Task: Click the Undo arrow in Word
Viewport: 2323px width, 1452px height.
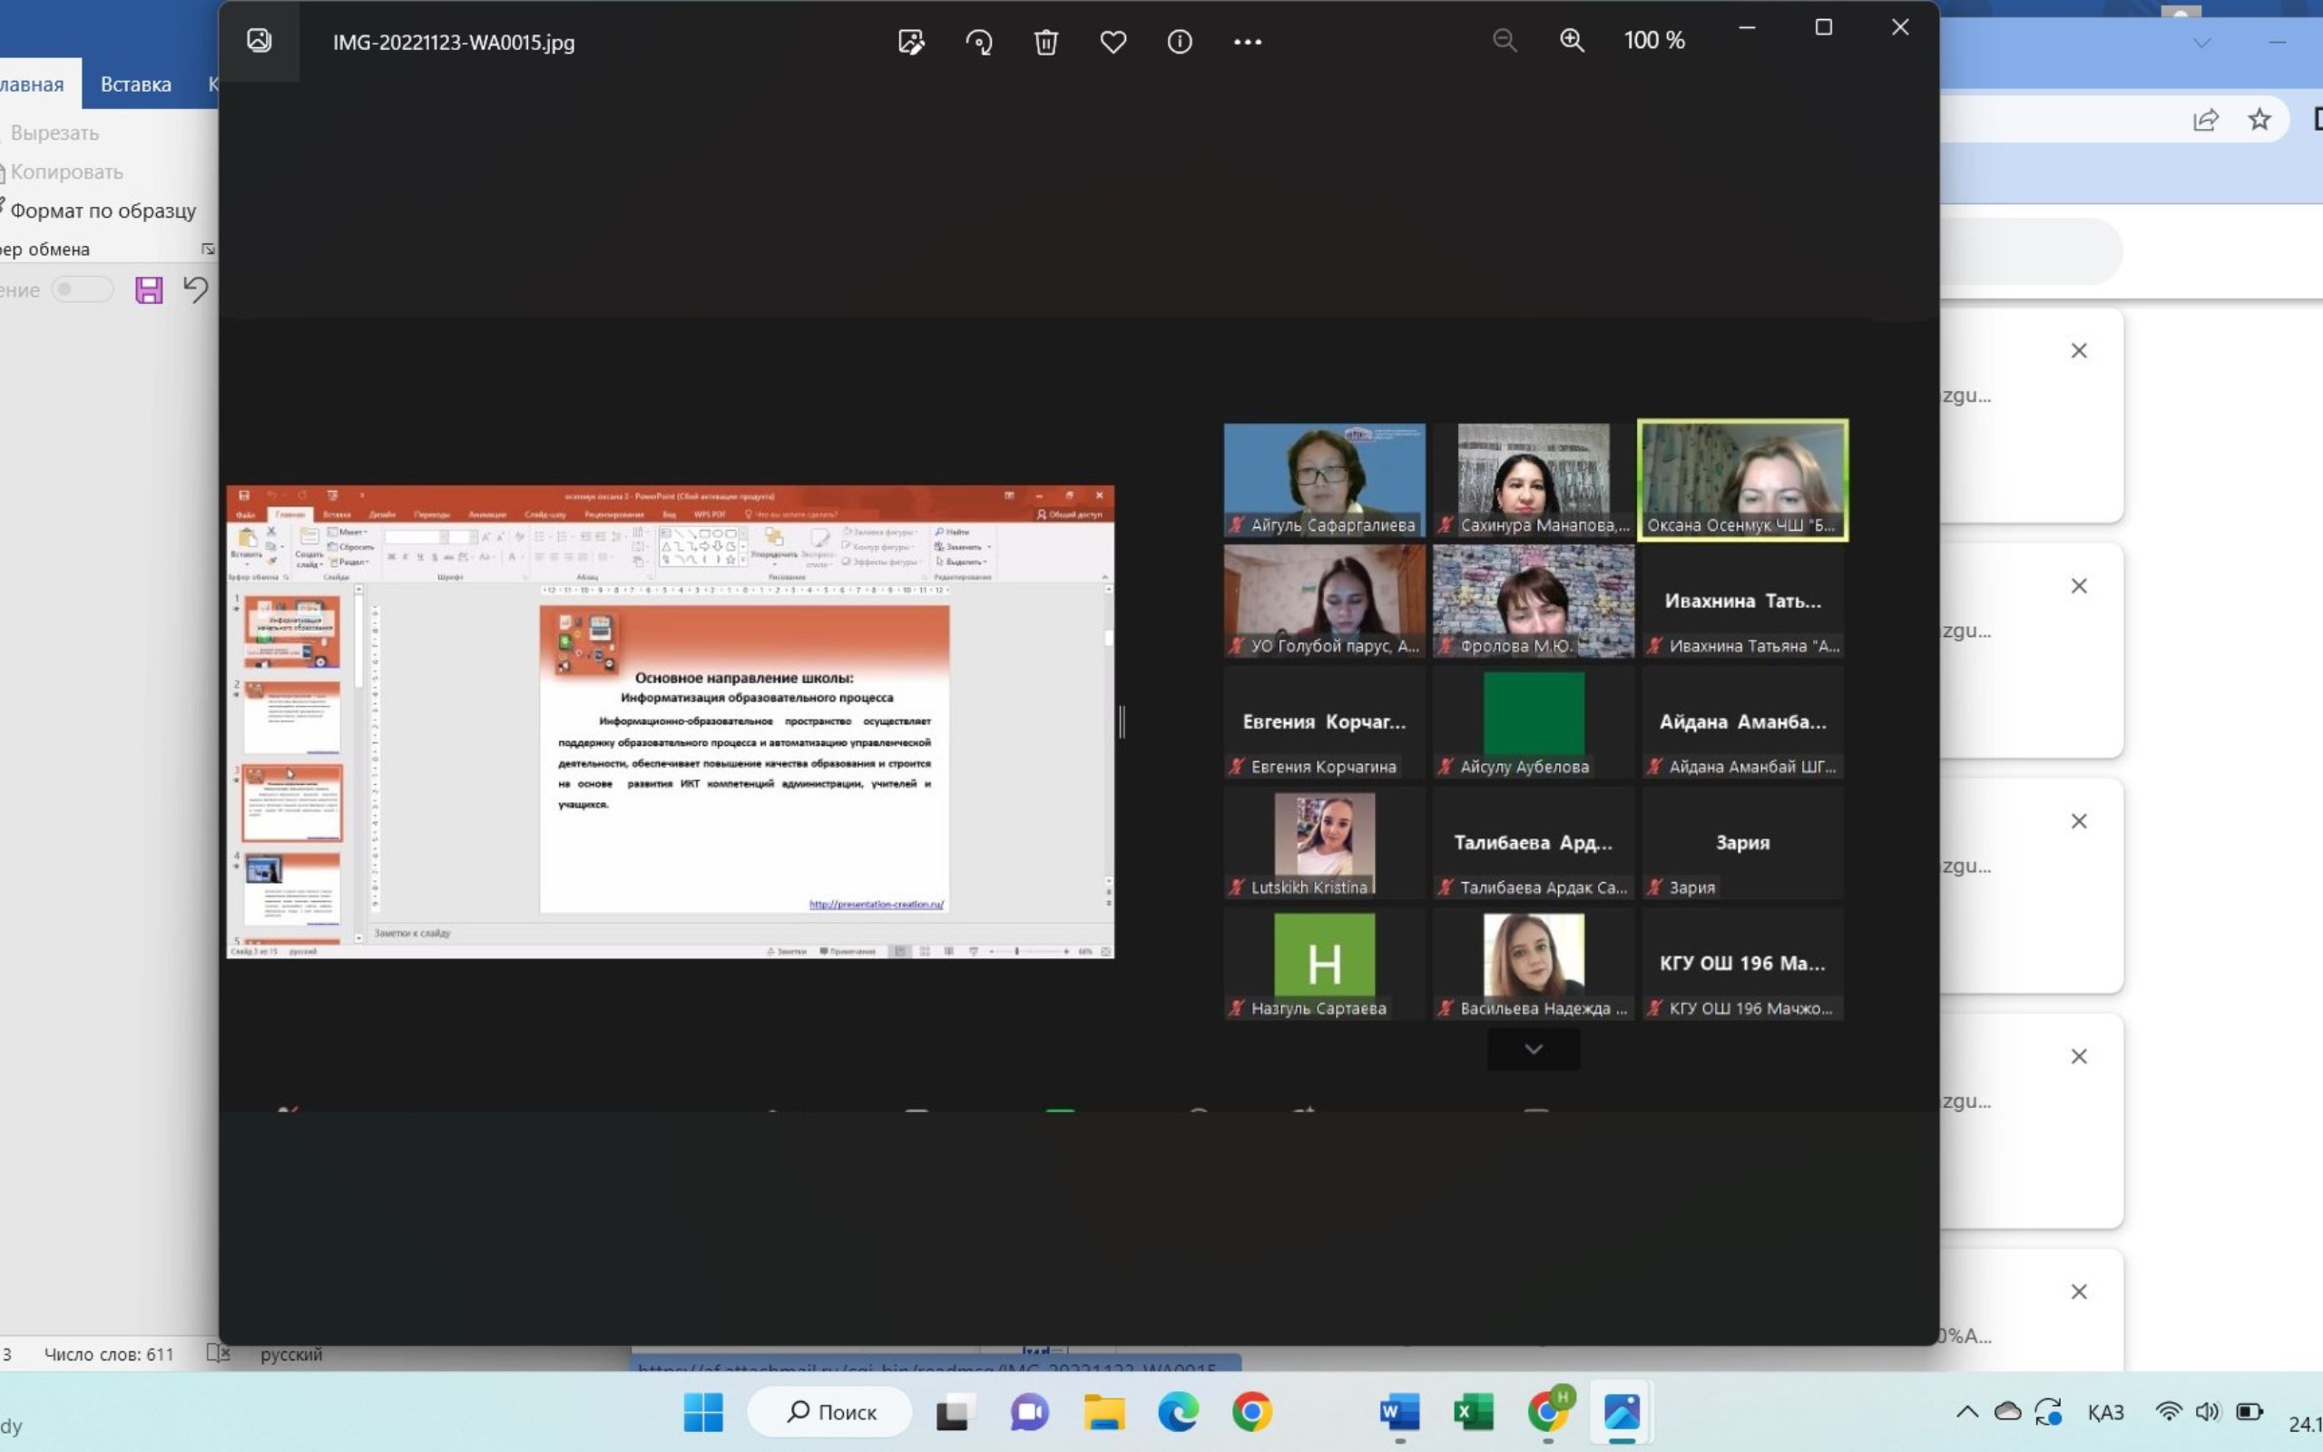Action: click(196, 289)
